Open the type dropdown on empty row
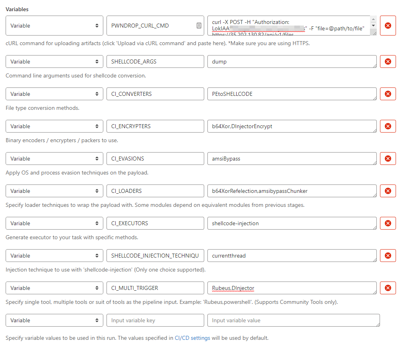Viewport: 402px width, 351px height. [54, 320]
